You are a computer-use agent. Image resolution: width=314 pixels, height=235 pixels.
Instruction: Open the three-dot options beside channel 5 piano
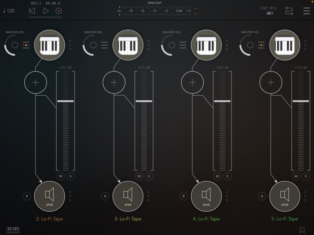305,45
